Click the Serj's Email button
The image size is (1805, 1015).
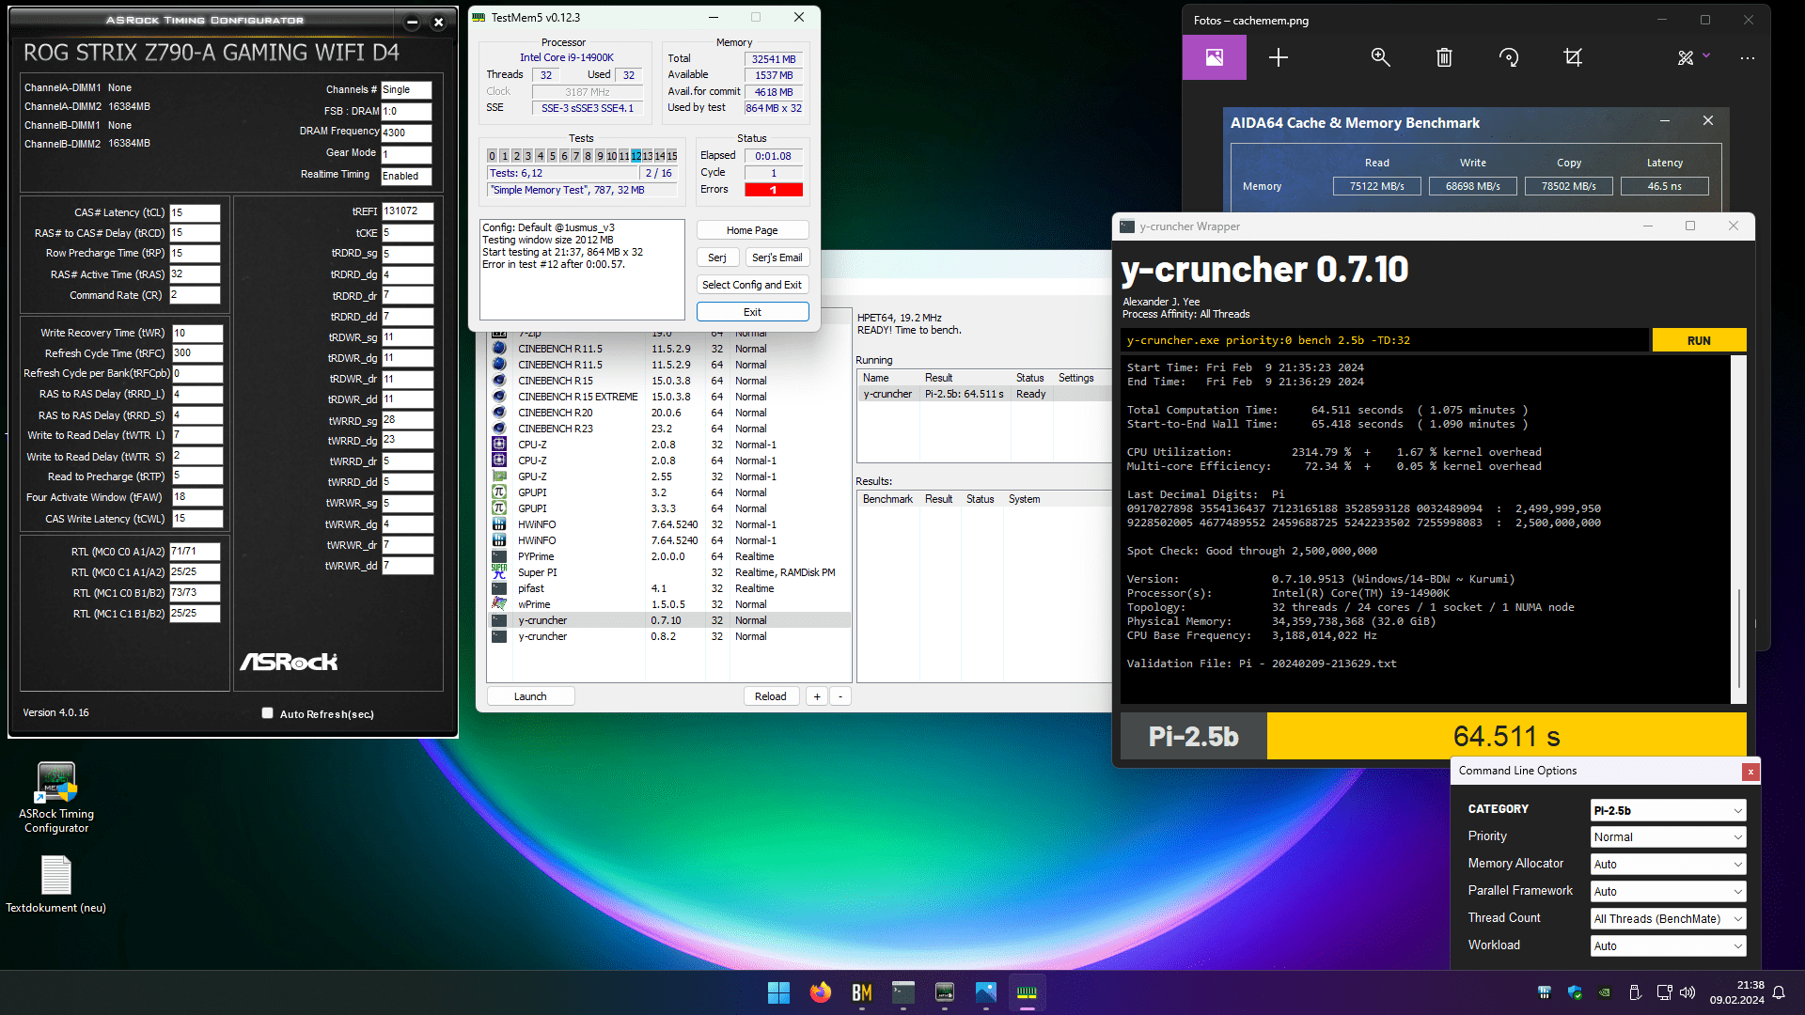coord(777,258)
